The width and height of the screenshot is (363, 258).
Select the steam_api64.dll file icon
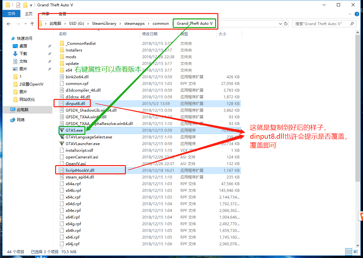click(x=62, y=177)
